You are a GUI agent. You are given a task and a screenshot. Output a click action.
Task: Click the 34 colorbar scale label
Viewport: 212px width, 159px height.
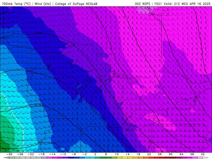[181, 154]
